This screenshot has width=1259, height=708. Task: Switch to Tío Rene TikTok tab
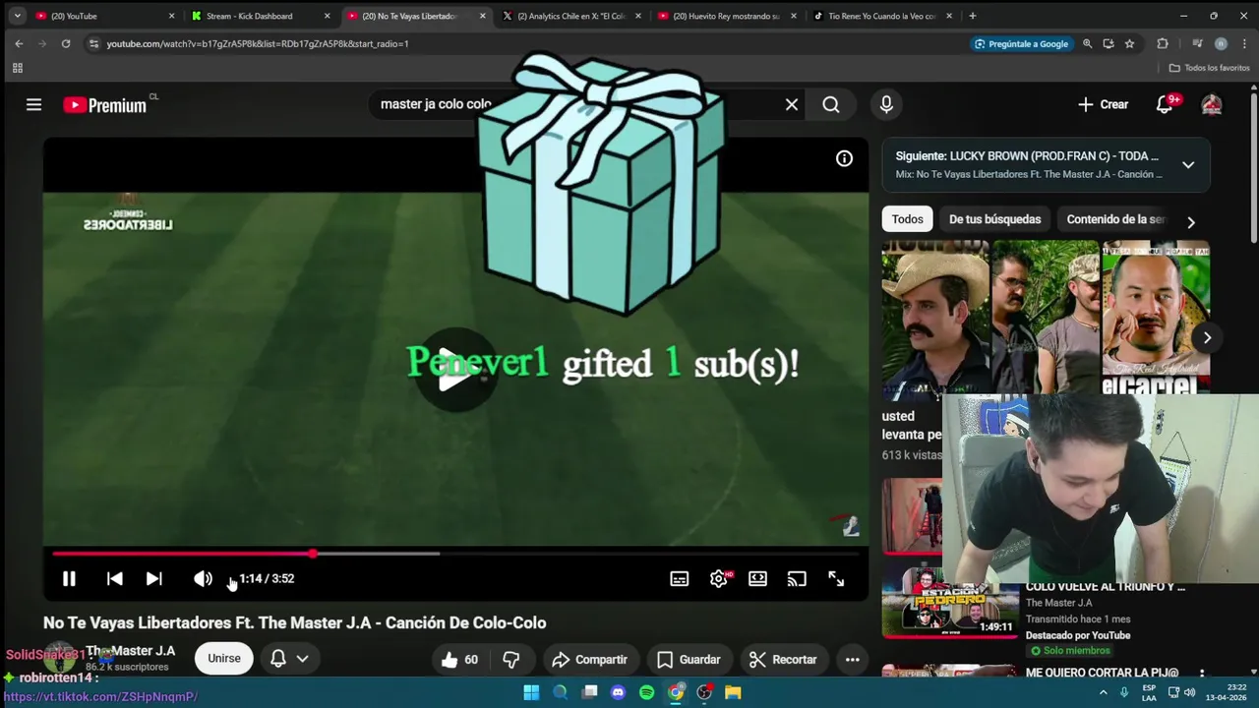tap(882, 16)
